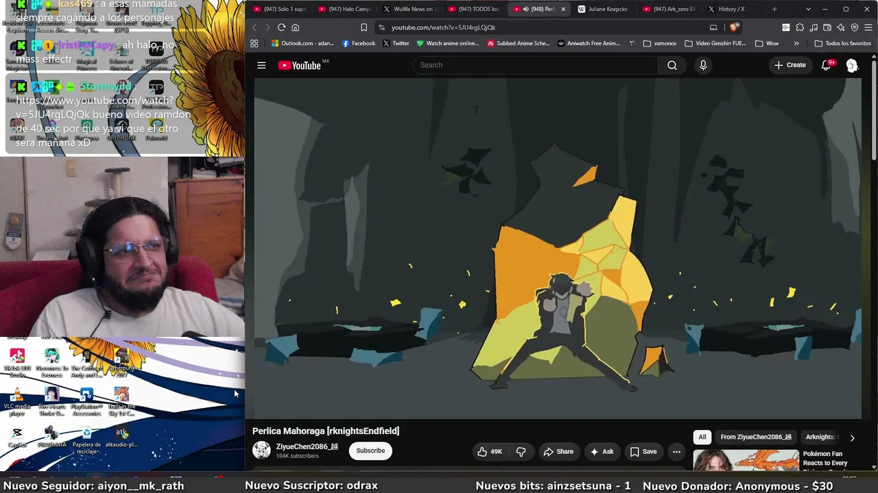
Task: Click the YouTube search magnifier button
Action: tap(672, 65)
